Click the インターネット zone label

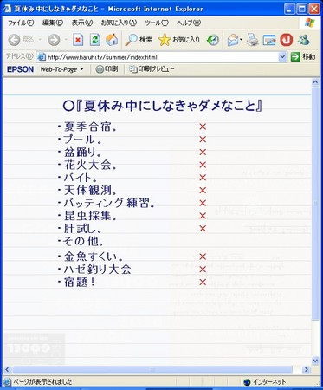[x=269, y=382]
